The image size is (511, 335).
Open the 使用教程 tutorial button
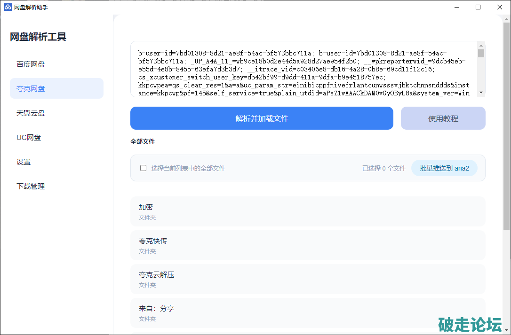click(443, 118)
